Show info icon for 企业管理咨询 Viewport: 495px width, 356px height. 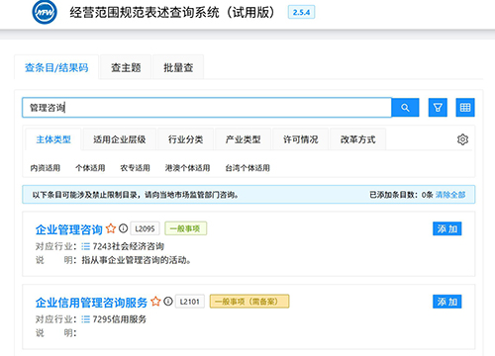(123, 228)
